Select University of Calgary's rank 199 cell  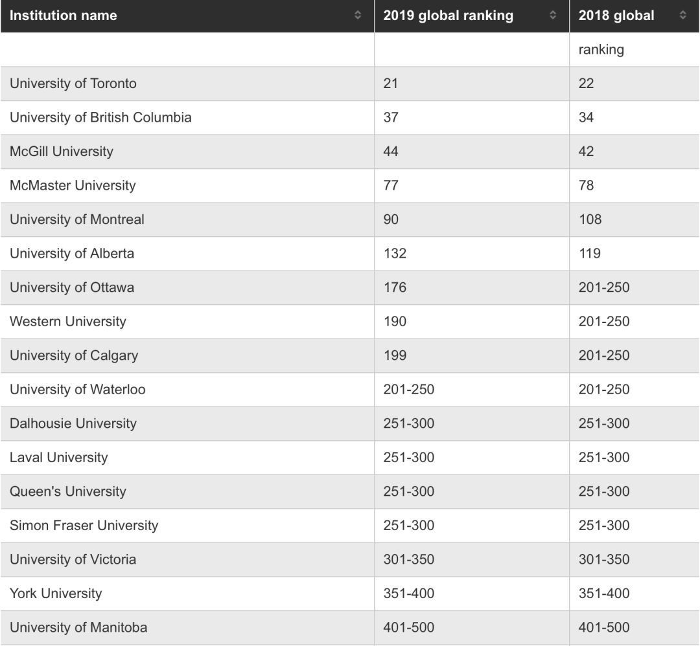[x=472, y=356]
